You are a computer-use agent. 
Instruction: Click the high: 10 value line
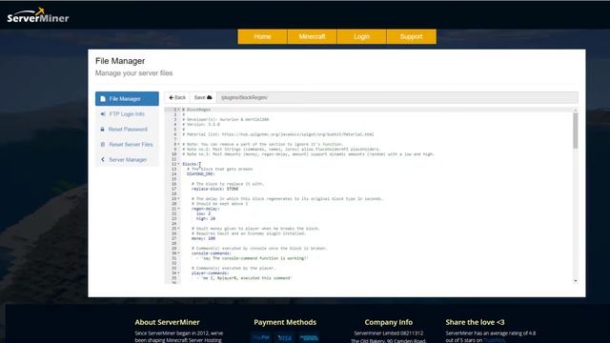point(206,218)
